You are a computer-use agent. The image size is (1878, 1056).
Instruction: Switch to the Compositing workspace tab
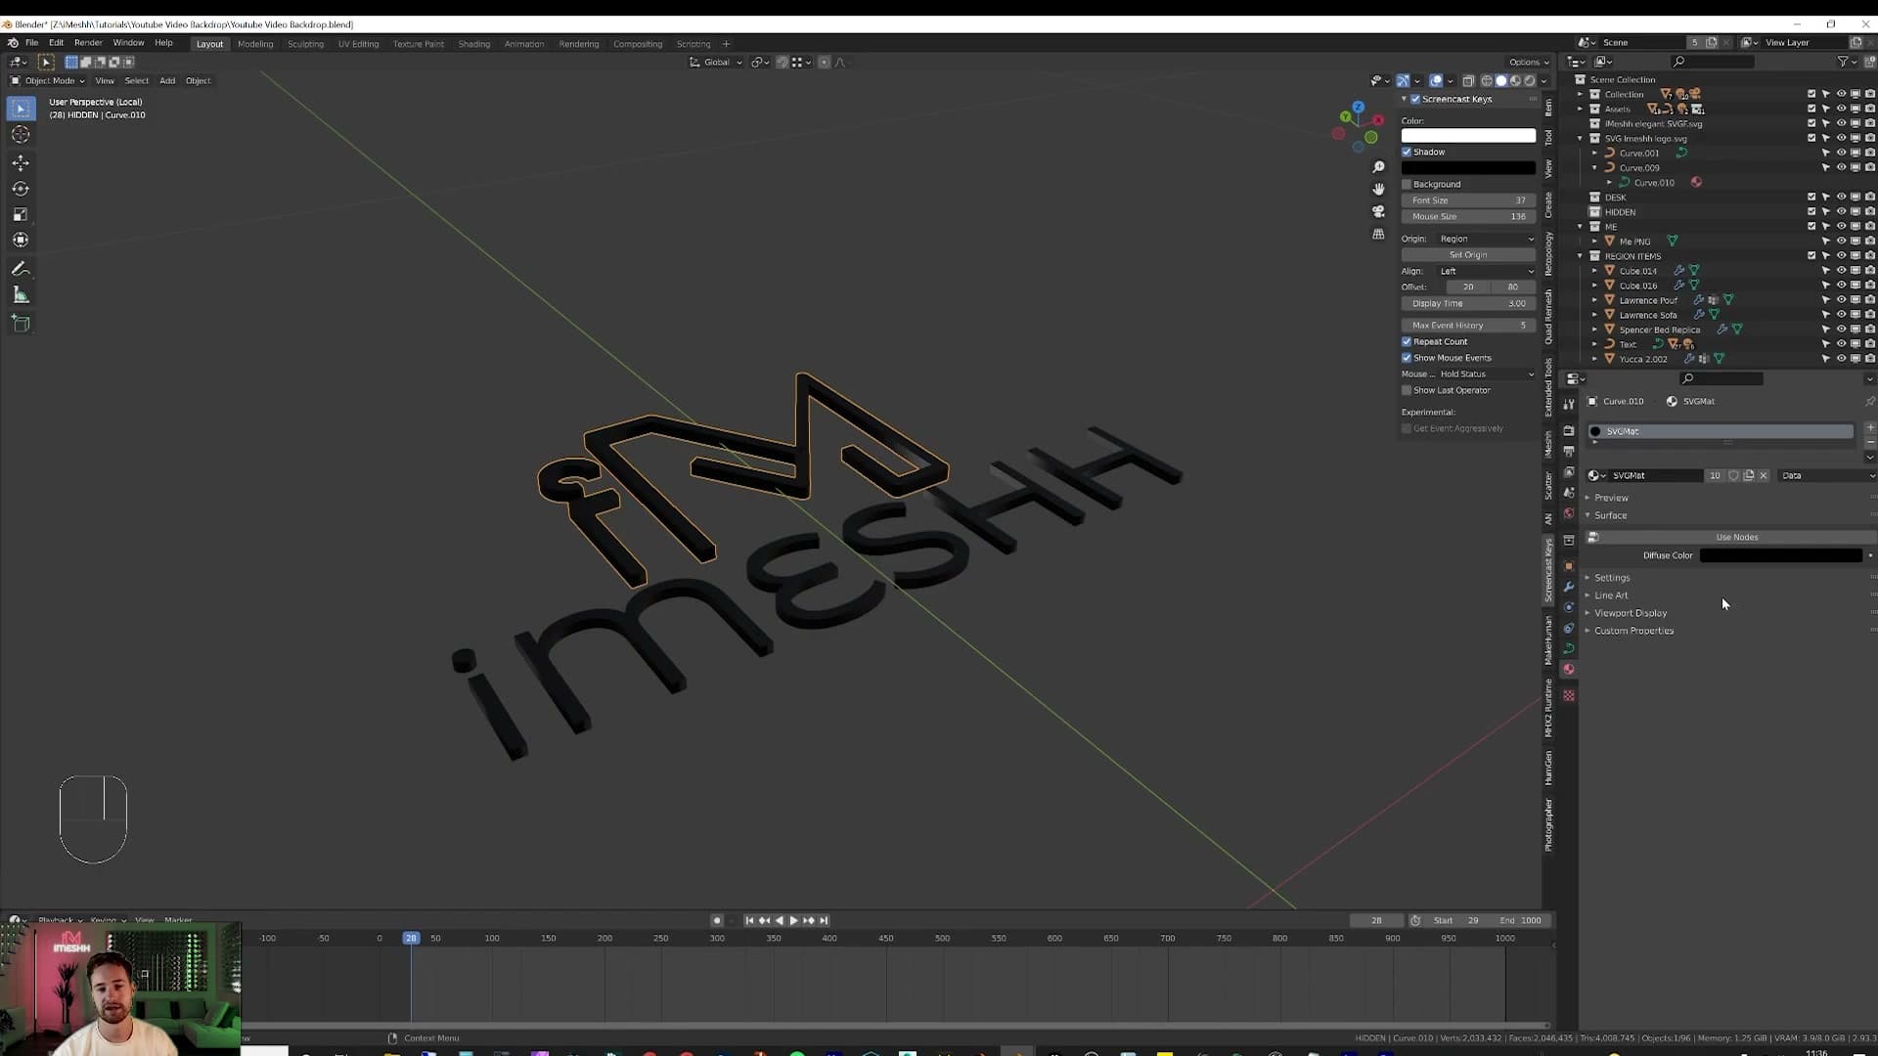[x=638, y=44]
